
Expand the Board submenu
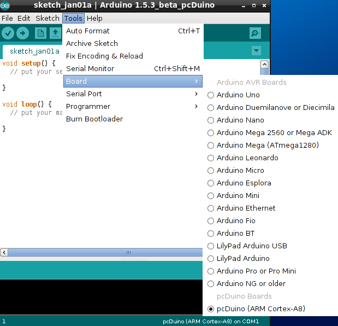coord(133,81)
